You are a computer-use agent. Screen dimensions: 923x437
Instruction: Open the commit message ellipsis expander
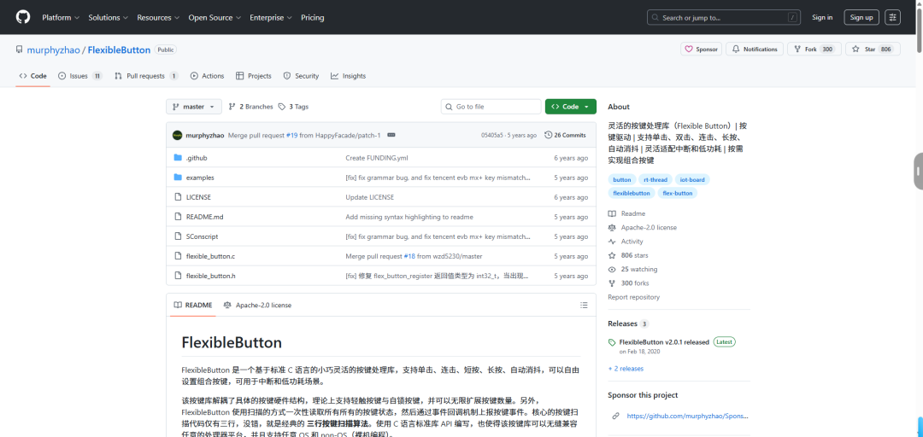click(391, 135)
